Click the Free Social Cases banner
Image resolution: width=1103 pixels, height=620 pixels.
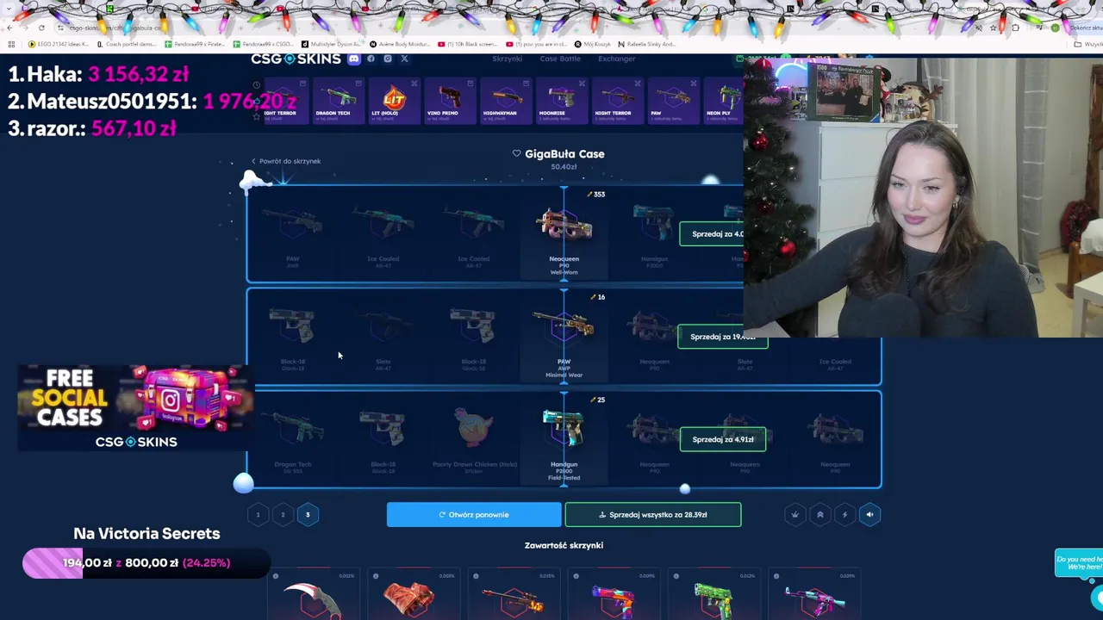click(x=136, y=408)
